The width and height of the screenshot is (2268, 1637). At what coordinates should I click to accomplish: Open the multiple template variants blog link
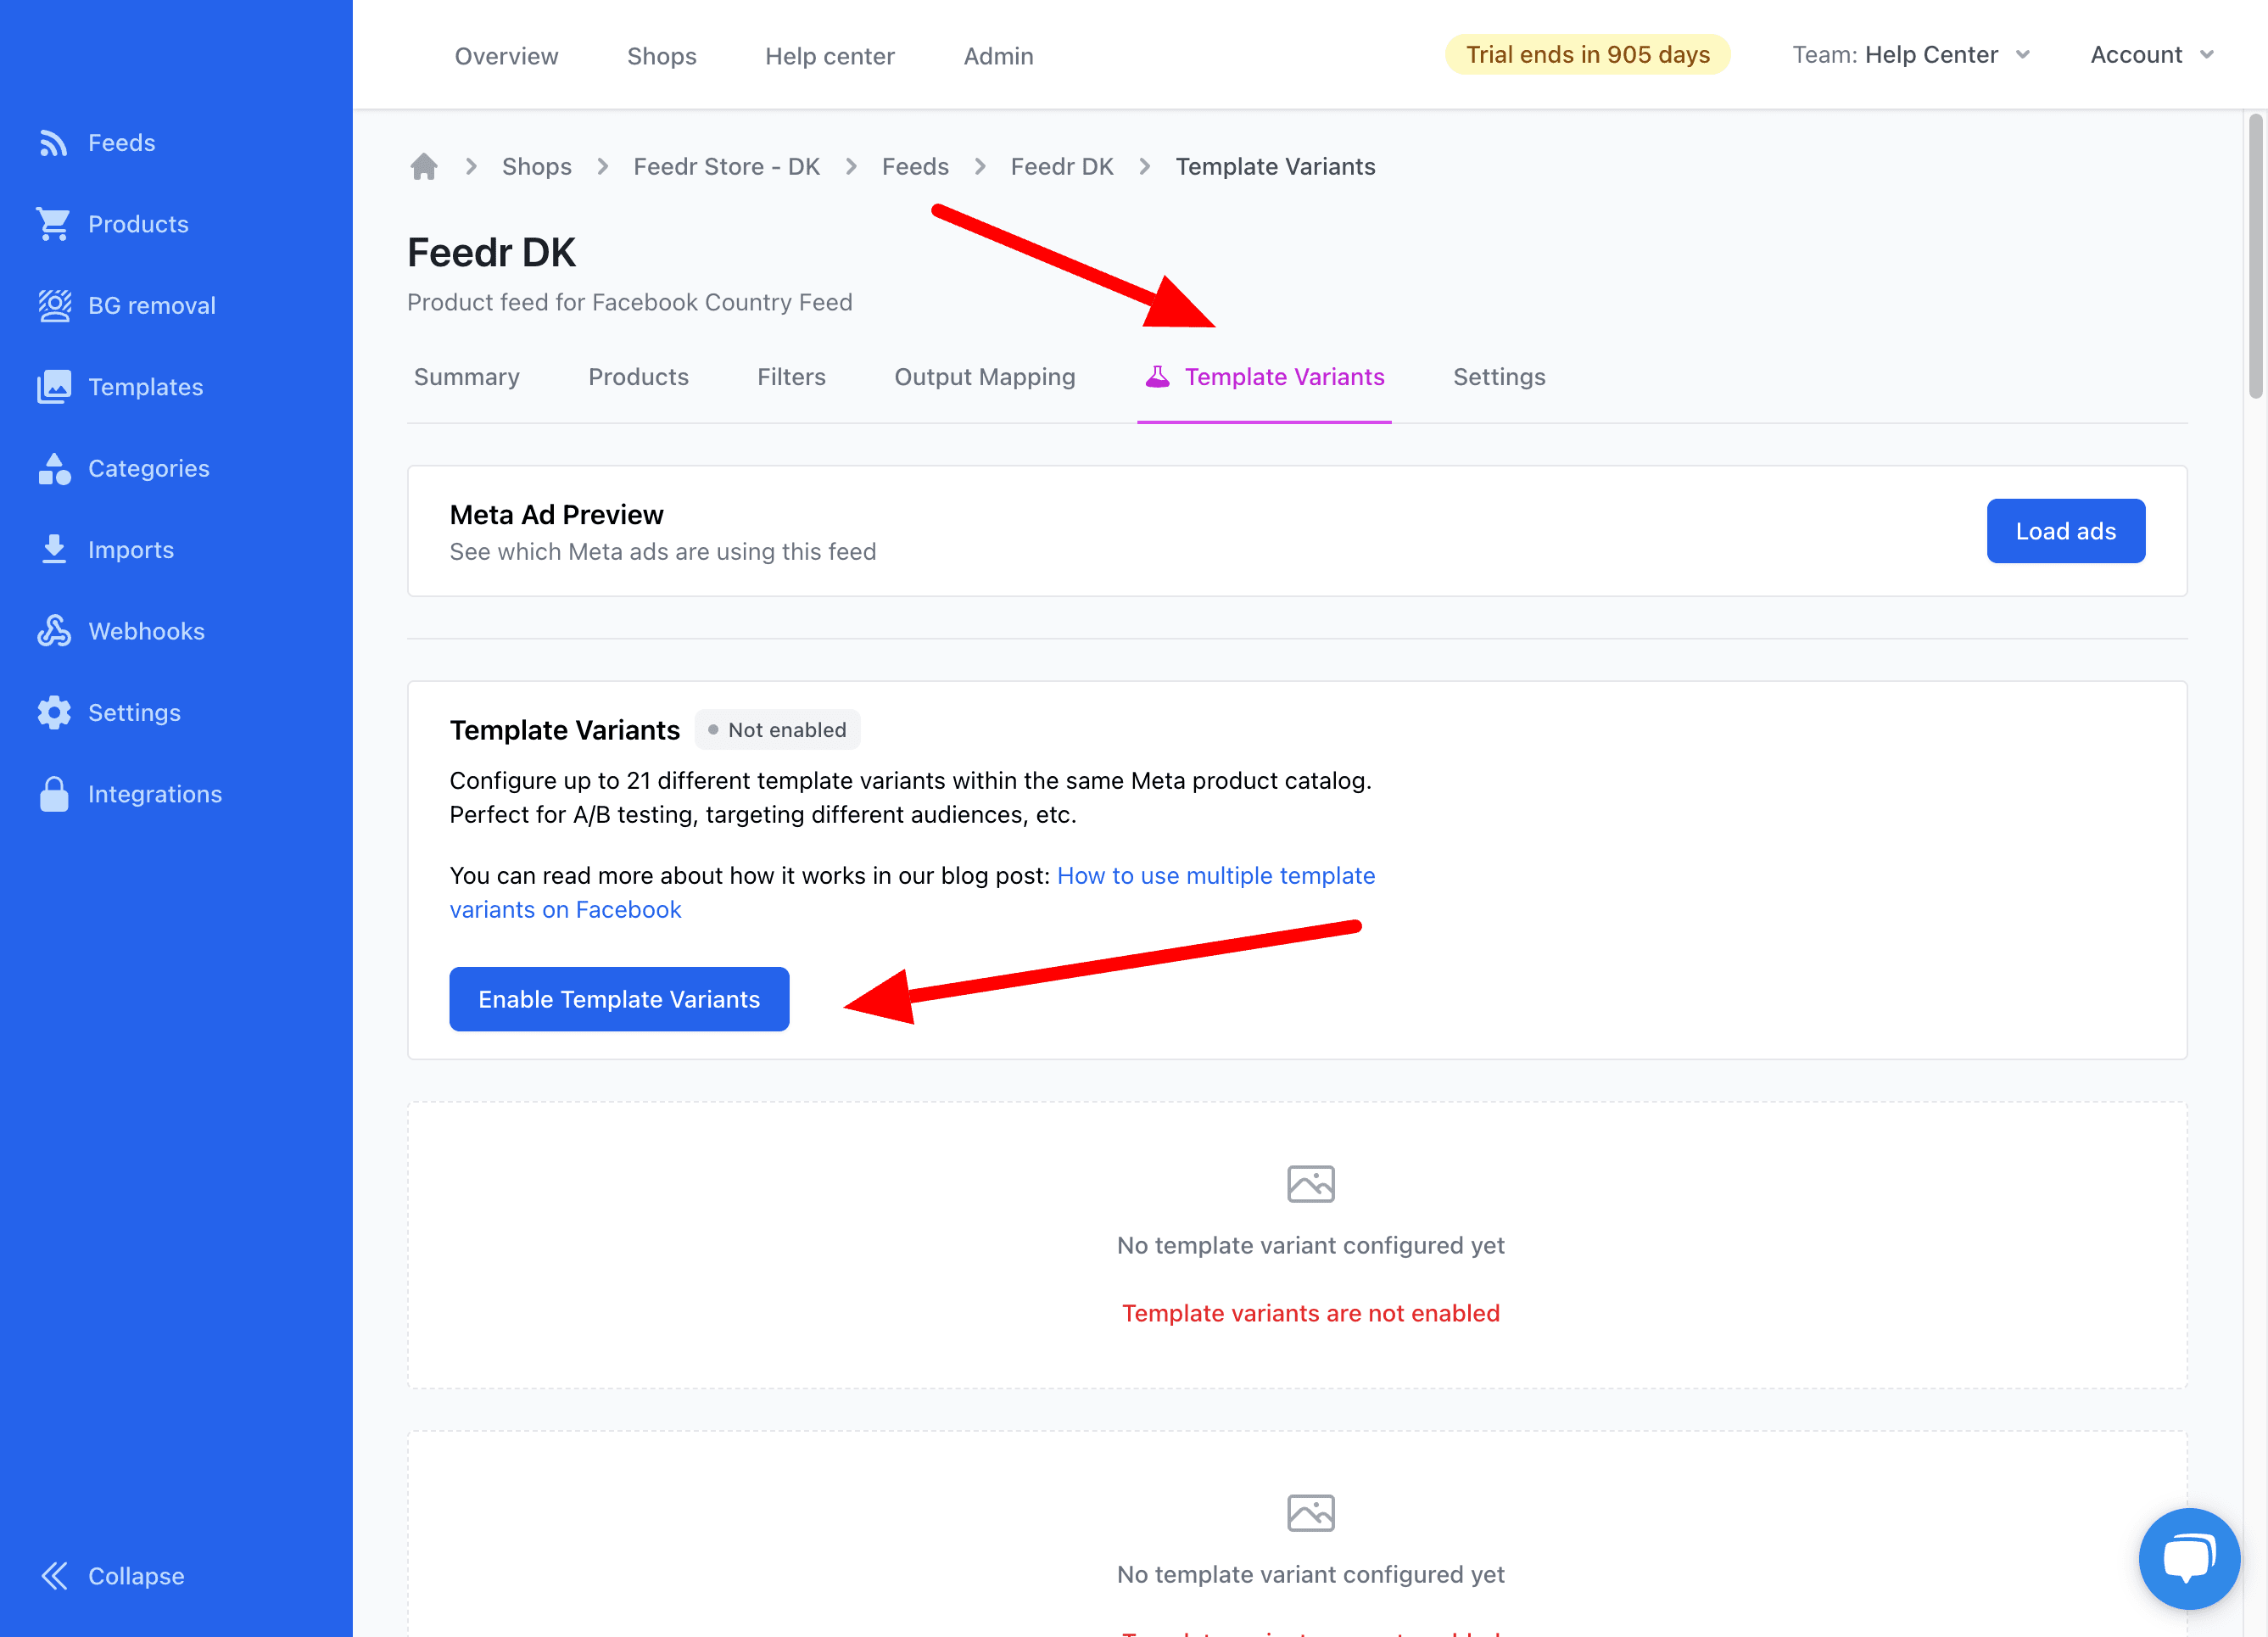[x=1215, y=876]
